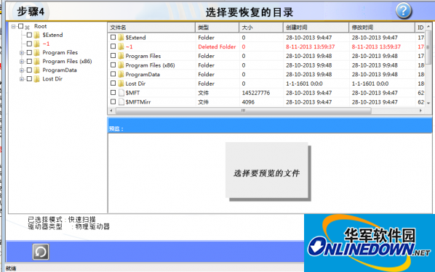This screenshot has width=435, height=272.
Task: Tick $Extend checkbox in file list
Action: (x=113, y=37)
